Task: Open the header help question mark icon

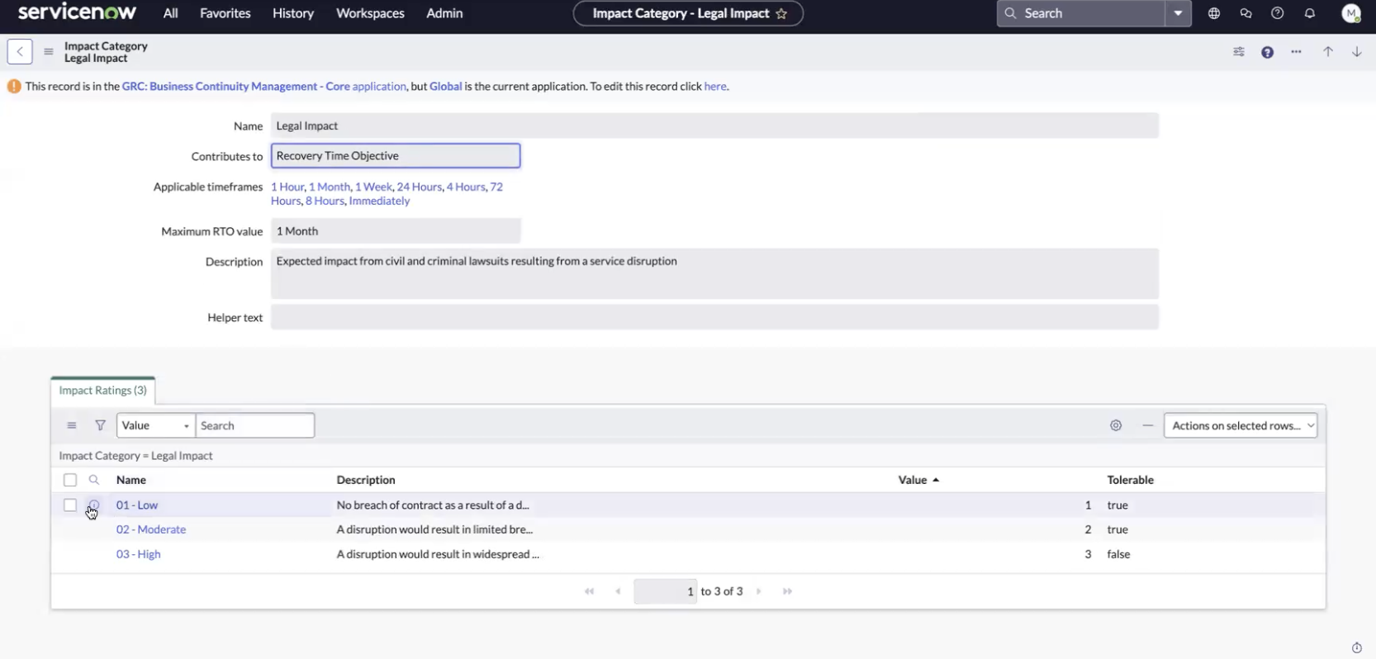Action: pos(1278,13)
